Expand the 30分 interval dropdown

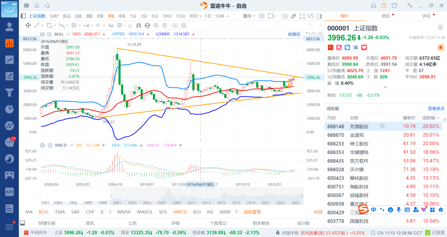coord(201,16)
